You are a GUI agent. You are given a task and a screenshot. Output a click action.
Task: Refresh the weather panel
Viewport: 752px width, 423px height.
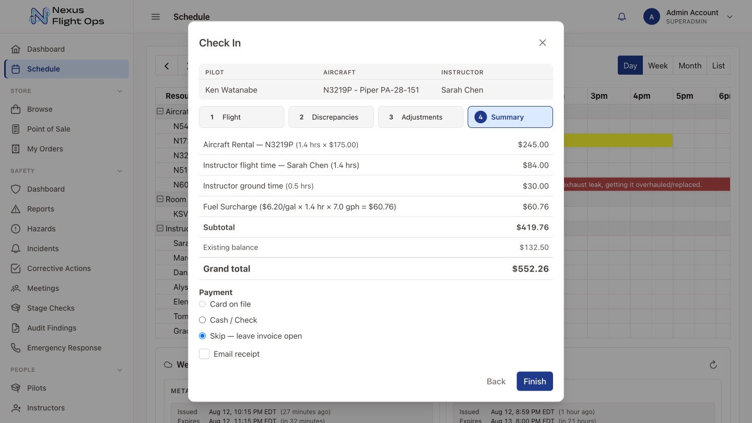[x=713, y=365]
